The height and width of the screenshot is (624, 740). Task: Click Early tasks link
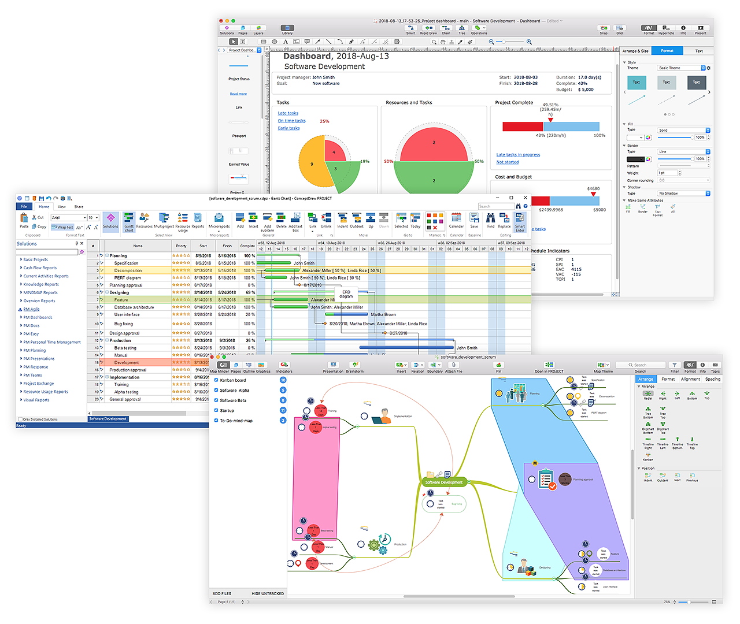(x=288, y=128)
